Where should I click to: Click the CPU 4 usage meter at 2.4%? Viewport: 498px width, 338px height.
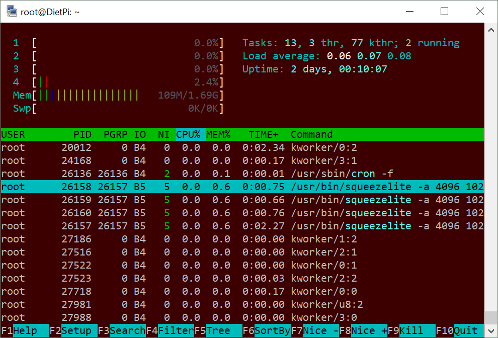tap(118, 82)
